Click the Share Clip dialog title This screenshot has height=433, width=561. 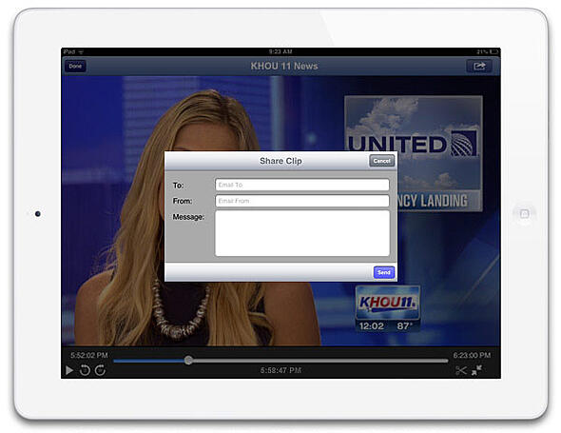click(x=280, y=161)
